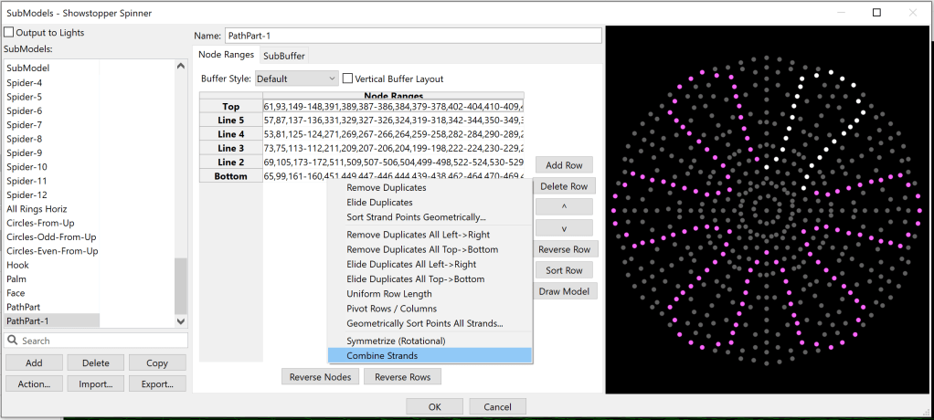Switch to the SubBuffer tab
The image size is (934, 420).
(284, 56)
